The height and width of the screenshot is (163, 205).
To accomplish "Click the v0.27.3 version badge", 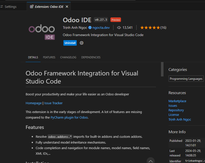I will click(101, 20).
